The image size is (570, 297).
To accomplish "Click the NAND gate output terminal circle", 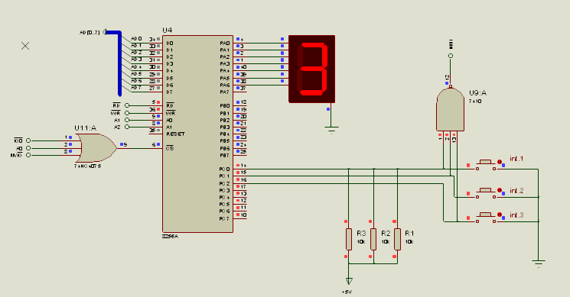I will coord(451,56).
